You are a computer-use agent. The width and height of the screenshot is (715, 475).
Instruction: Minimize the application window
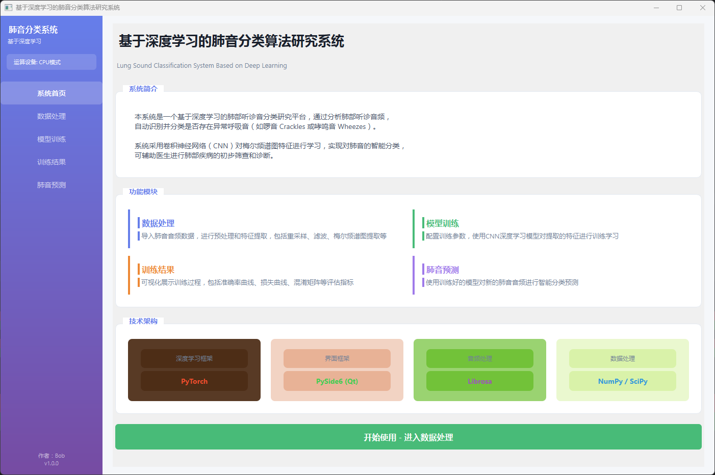(x=656, y=8)
